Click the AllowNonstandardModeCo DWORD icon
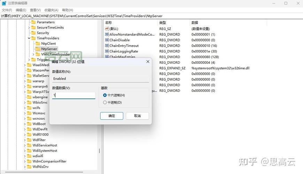 coord(107,34)
